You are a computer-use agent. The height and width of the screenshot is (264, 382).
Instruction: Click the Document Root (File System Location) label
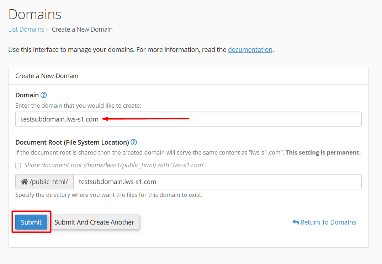tap(72, 142)
